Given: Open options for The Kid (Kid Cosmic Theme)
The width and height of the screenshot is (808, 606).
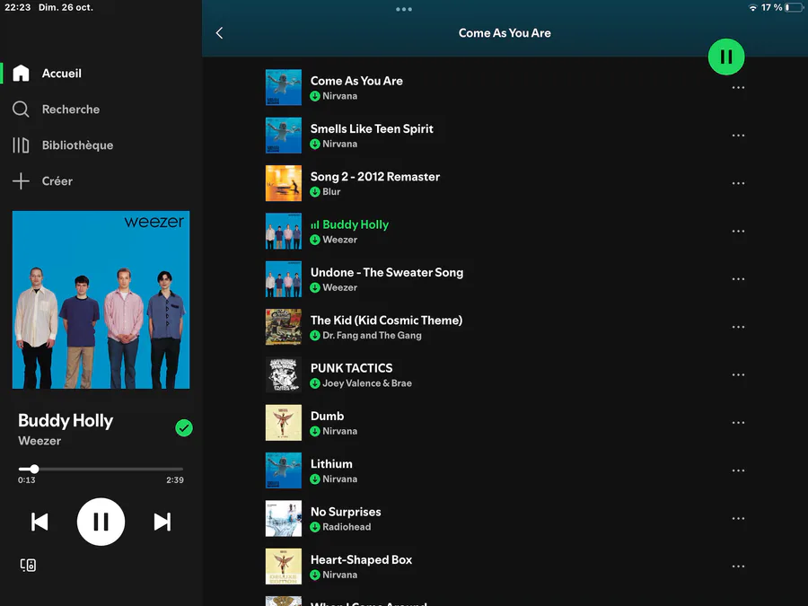Looking at the screenshot, I should click(x=738, y=327).
